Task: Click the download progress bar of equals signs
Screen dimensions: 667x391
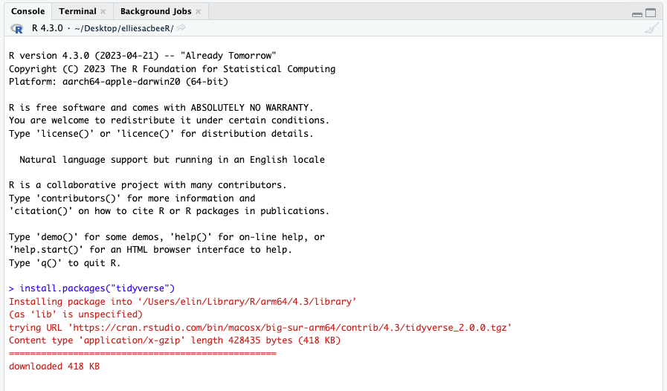Action: tap(143, 354)
